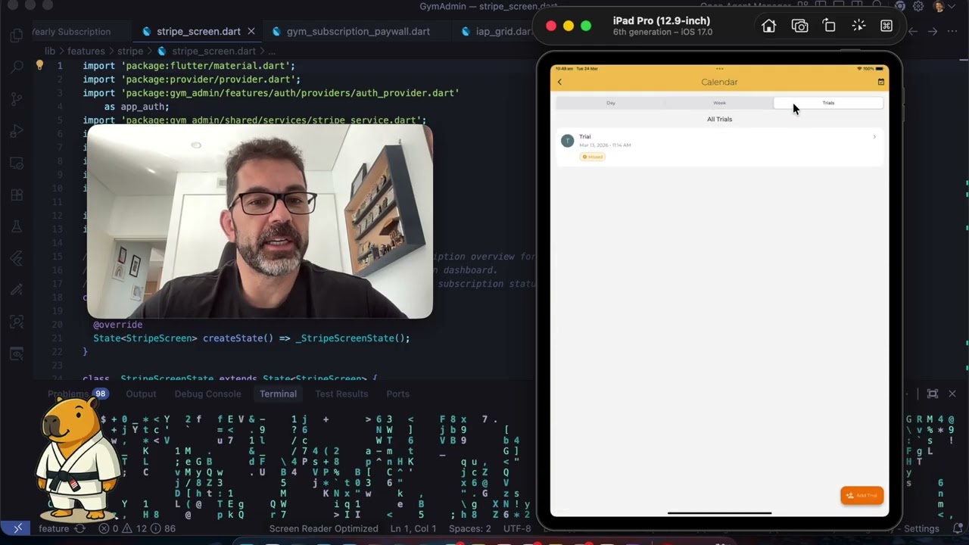This screenshot has width=969, height=545.
Task: Go to the simulator Home screen
Action: coord(768,26)
